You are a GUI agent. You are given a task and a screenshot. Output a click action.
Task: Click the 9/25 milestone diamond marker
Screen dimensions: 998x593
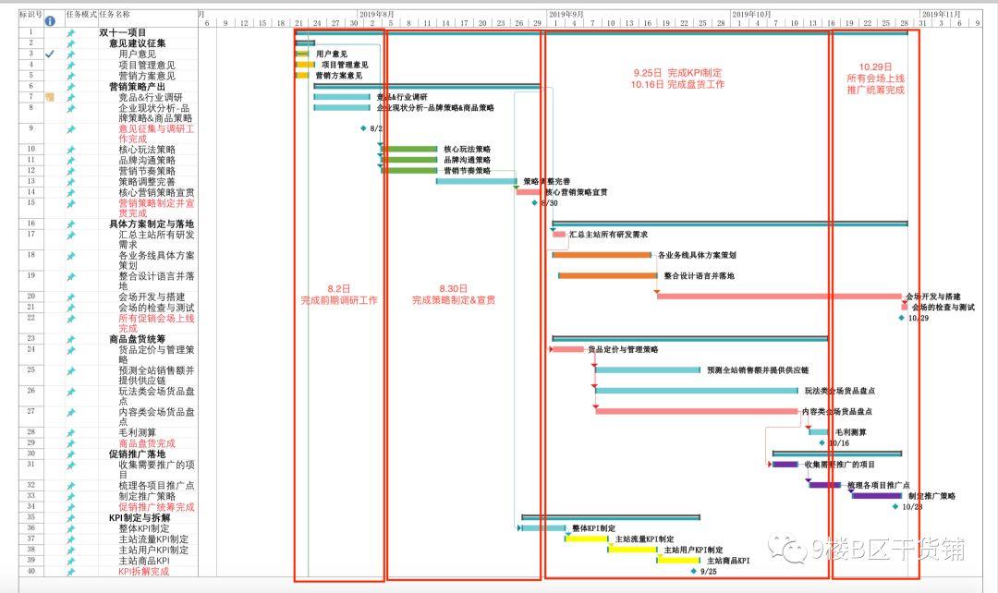click(x=693, y=571)
